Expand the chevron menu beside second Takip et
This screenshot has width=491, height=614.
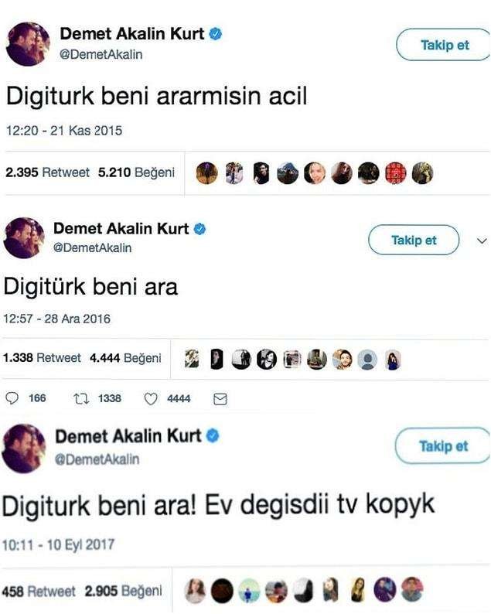[482, 240]
